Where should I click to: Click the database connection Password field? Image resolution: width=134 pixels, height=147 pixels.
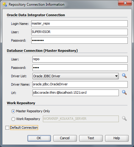pos(80,68)
